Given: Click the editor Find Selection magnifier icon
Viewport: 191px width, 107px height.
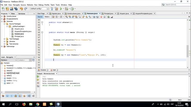Looking at the screenshot, I should tap(67, 17).
